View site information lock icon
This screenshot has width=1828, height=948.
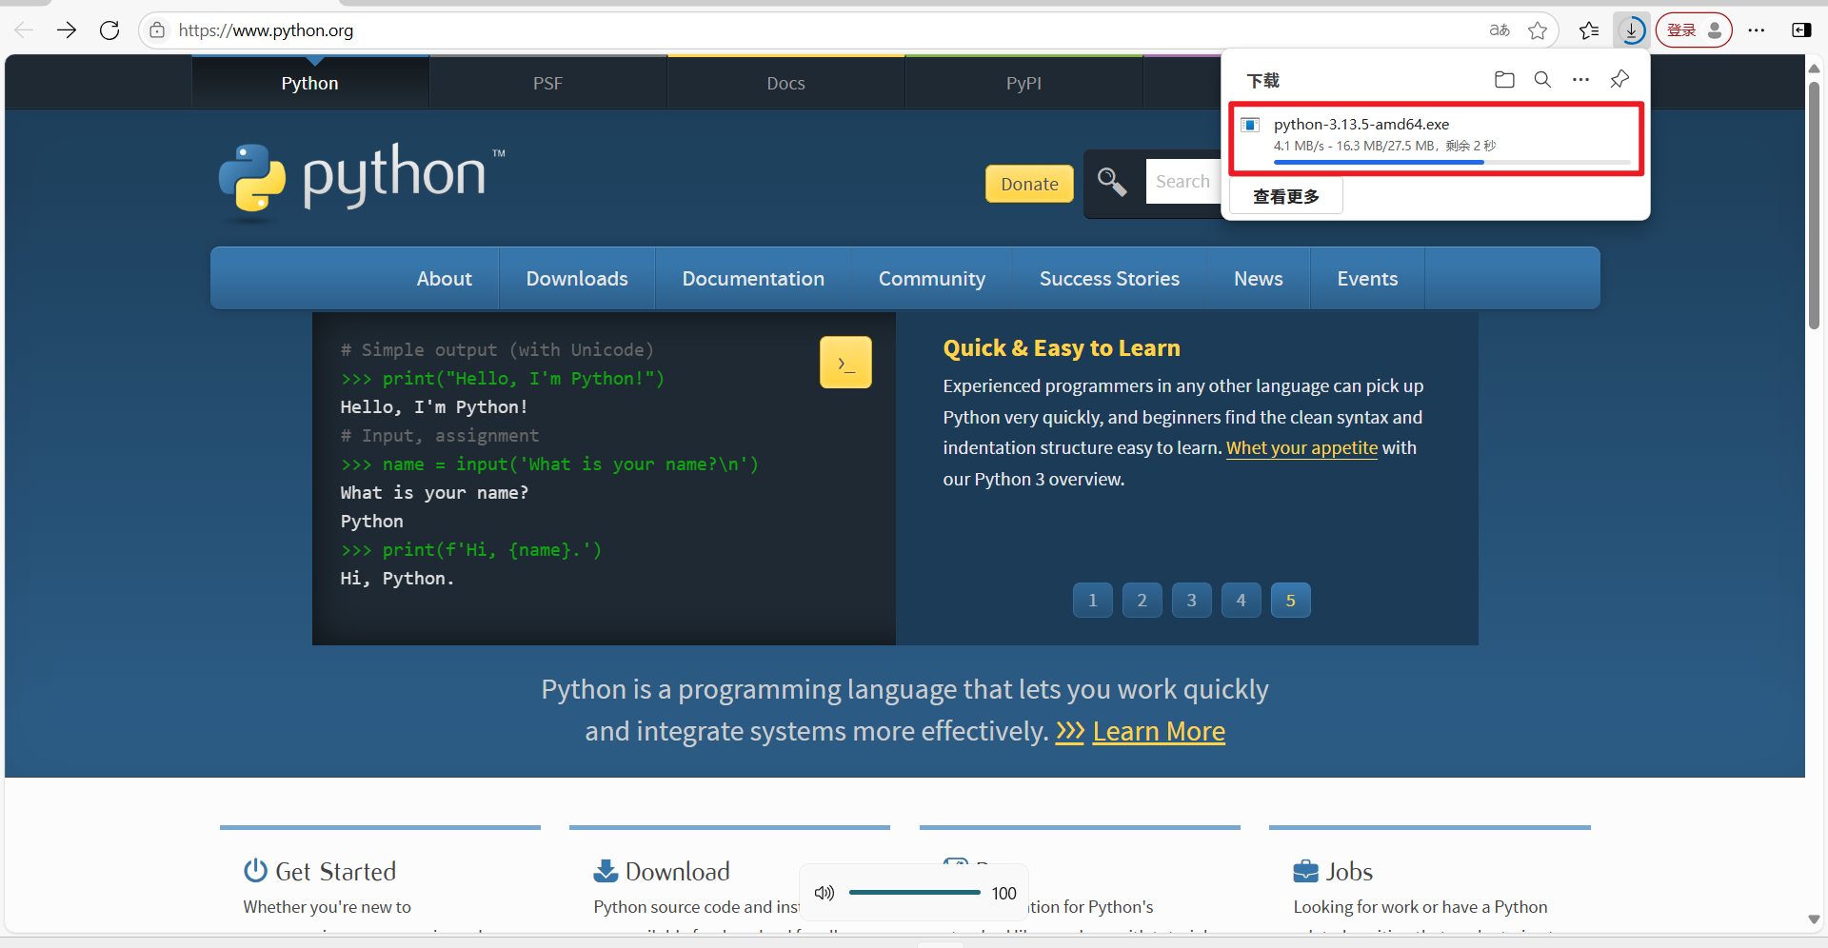[157, 30]
